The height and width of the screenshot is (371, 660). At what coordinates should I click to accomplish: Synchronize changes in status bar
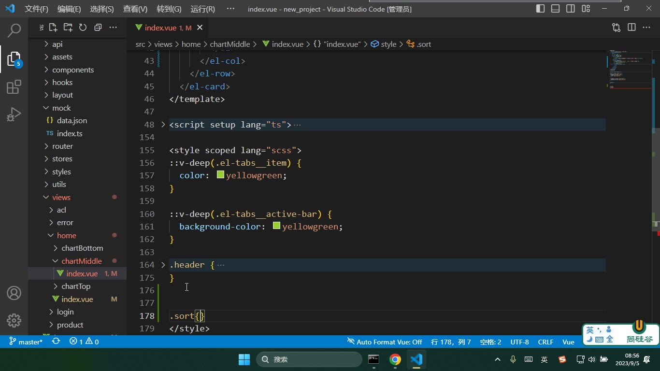(x=56, y=342)
